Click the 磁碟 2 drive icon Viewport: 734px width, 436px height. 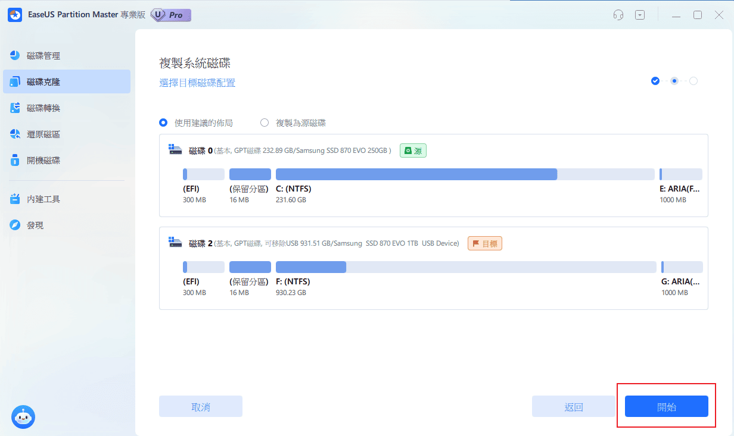[175, 243]
